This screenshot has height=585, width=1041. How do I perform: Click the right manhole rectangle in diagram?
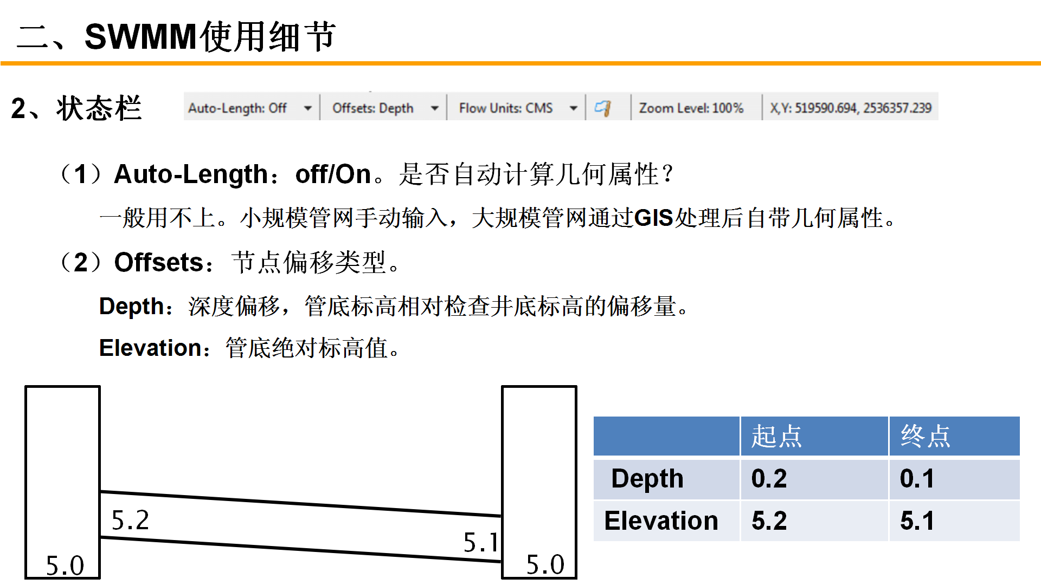(539, 460)
